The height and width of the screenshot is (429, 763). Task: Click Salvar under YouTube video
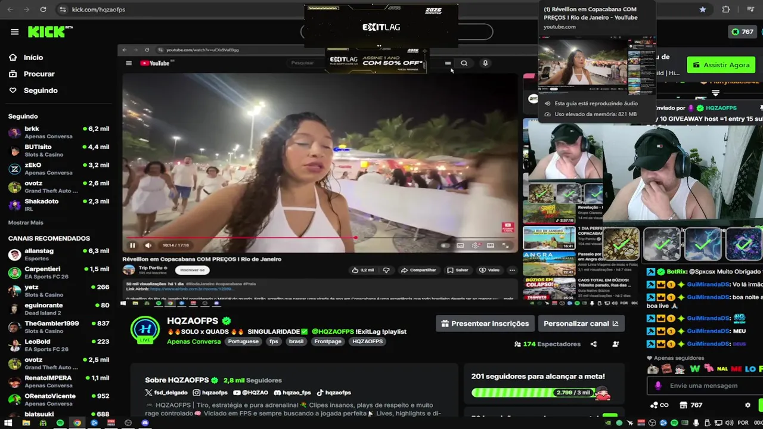(458, 270)
